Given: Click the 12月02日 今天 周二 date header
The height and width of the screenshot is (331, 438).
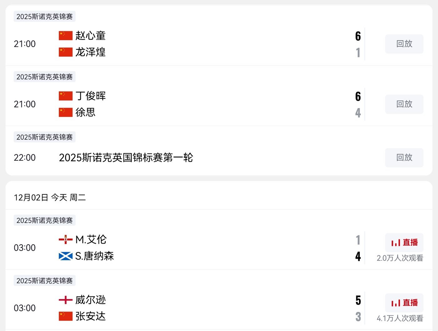Looking at the screenshot, I should click(x=50, y=198).
